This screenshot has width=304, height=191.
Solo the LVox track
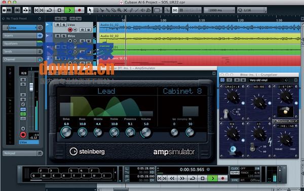pos(64,25)
